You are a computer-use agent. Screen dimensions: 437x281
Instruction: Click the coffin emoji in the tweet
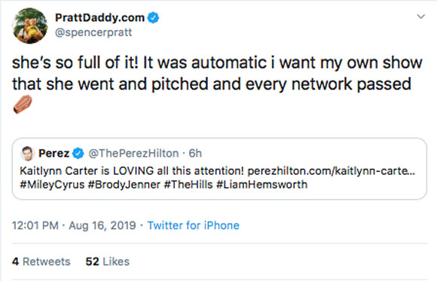point(23,104)
